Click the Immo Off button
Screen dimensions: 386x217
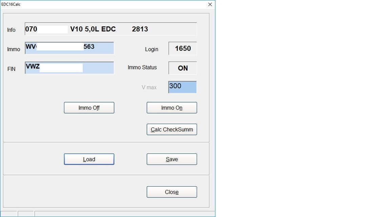89,107
